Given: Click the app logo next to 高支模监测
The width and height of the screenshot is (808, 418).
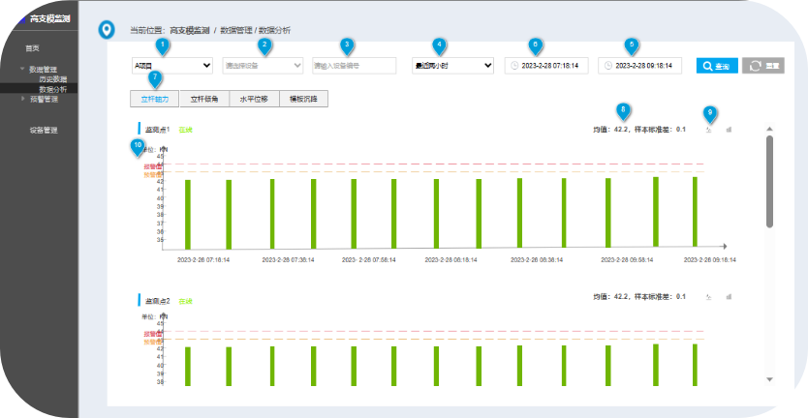Looking at the screenshot, I should 21,18.
